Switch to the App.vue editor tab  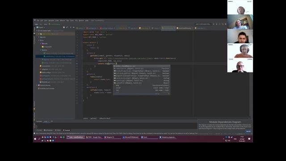[x=133, y=28]
